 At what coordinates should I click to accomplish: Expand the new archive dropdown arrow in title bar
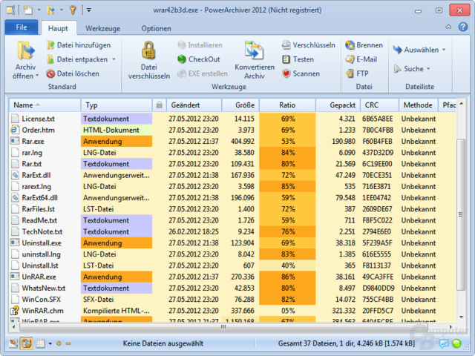tap(39, 10)
